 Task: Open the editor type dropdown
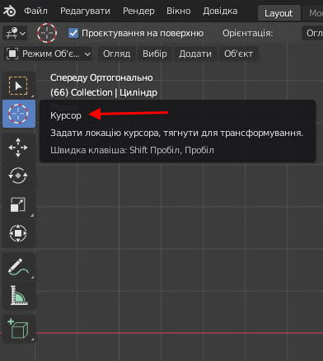tap(15, 33)
